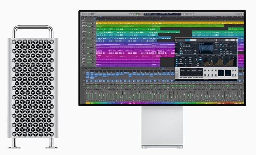Select the LFO modulation tab in Alchemy
Screen dimensions: 256x155
[x=197, y=55]
